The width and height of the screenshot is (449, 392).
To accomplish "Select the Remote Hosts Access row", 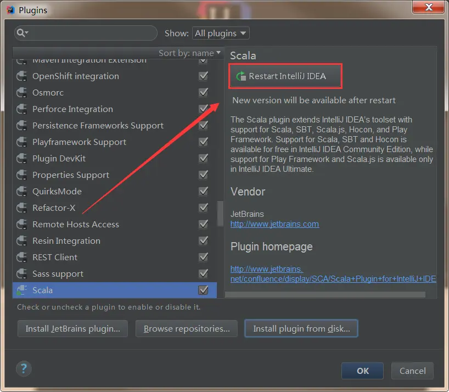I will pyautogui.click(x=115, y=224).
